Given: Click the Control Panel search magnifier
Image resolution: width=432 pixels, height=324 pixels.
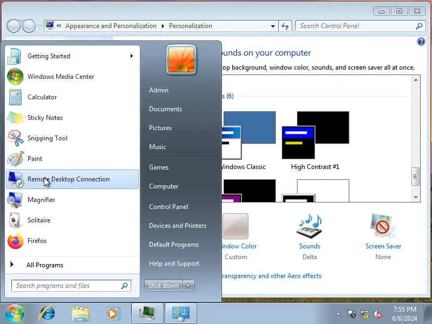Looking at the screenshot, I should point(419,26).
